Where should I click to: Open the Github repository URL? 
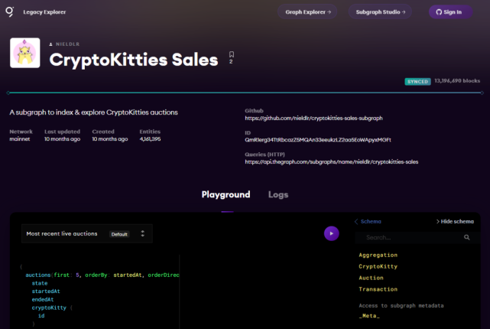[x=313, y=119]
